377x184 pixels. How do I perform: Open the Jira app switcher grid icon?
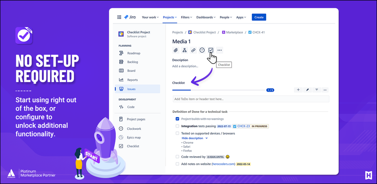(x=119, y=17)
